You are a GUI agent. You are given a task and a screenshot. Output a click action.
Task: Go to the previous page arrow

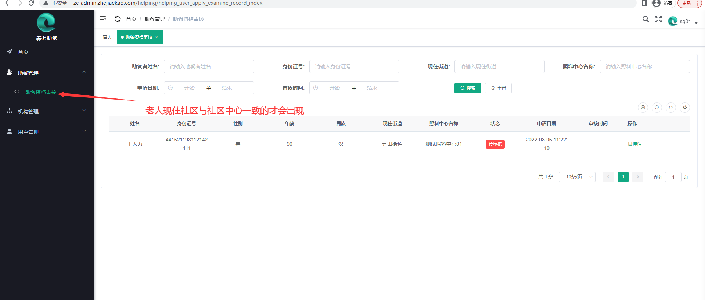click(608, 177)
